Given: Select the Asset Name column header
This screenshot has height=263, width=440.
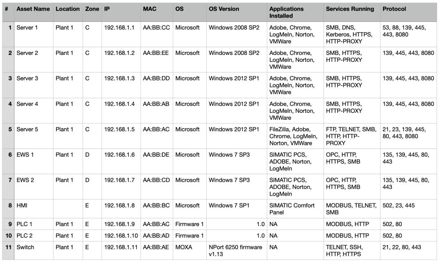Looking at the screenshot, I should pyautogui.click(x=33, y=9).
